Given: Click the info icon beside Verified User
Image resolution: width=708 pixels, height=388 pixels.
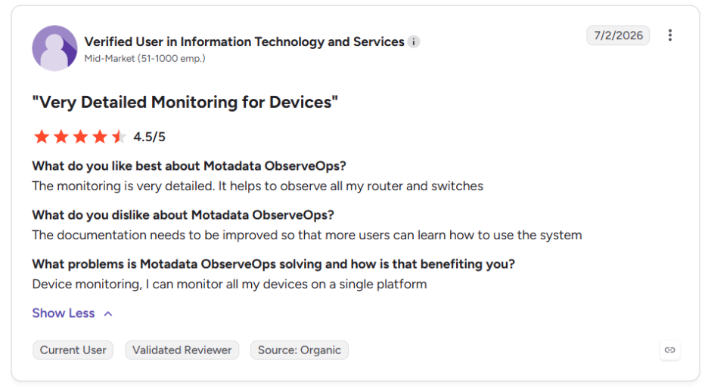Looking at the screenshot, I should [413, 42].
